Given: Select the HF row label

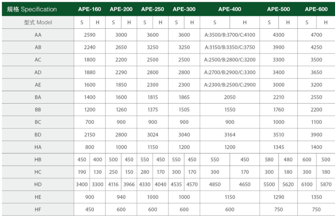Looking at the screenshot, I should [38, 209].
